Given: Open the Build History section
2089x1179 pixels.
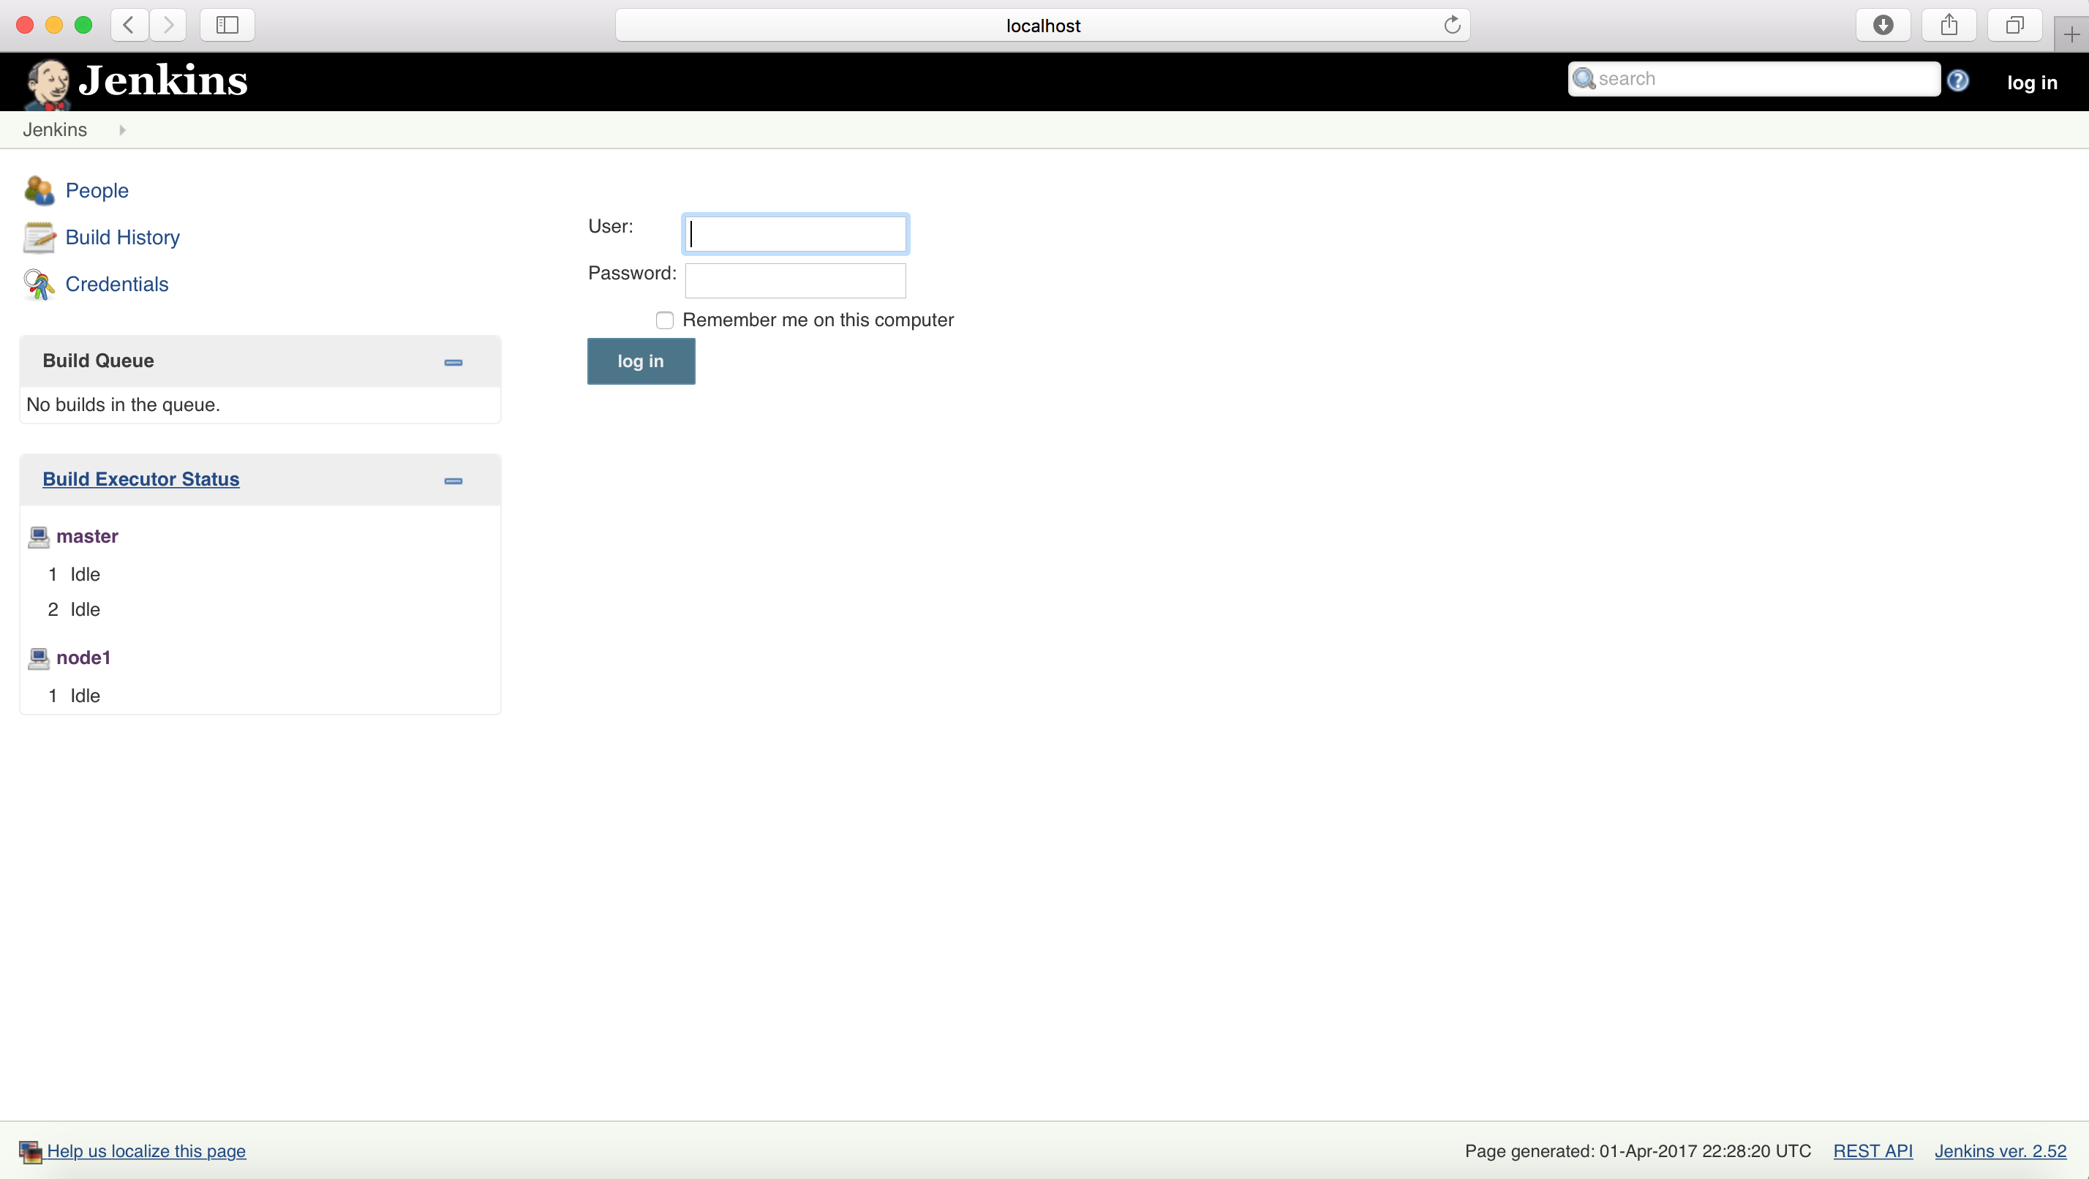Looking at the screenshot, I should pyautogui.click(x=124, y=237).
